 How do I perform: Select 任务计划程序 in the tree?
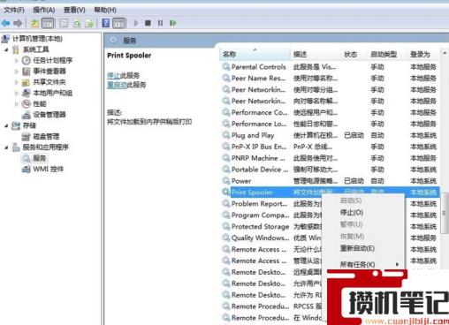(53, 60)
